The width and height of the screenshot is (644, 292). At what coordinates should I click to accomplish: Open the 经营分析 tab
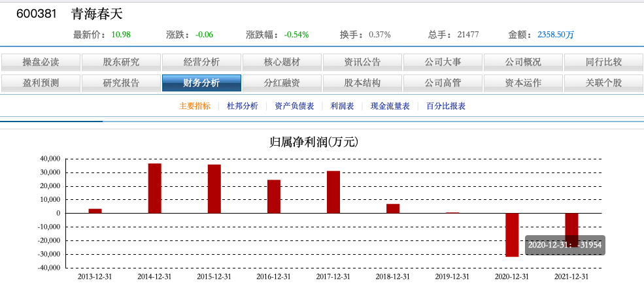click(201, 62)
